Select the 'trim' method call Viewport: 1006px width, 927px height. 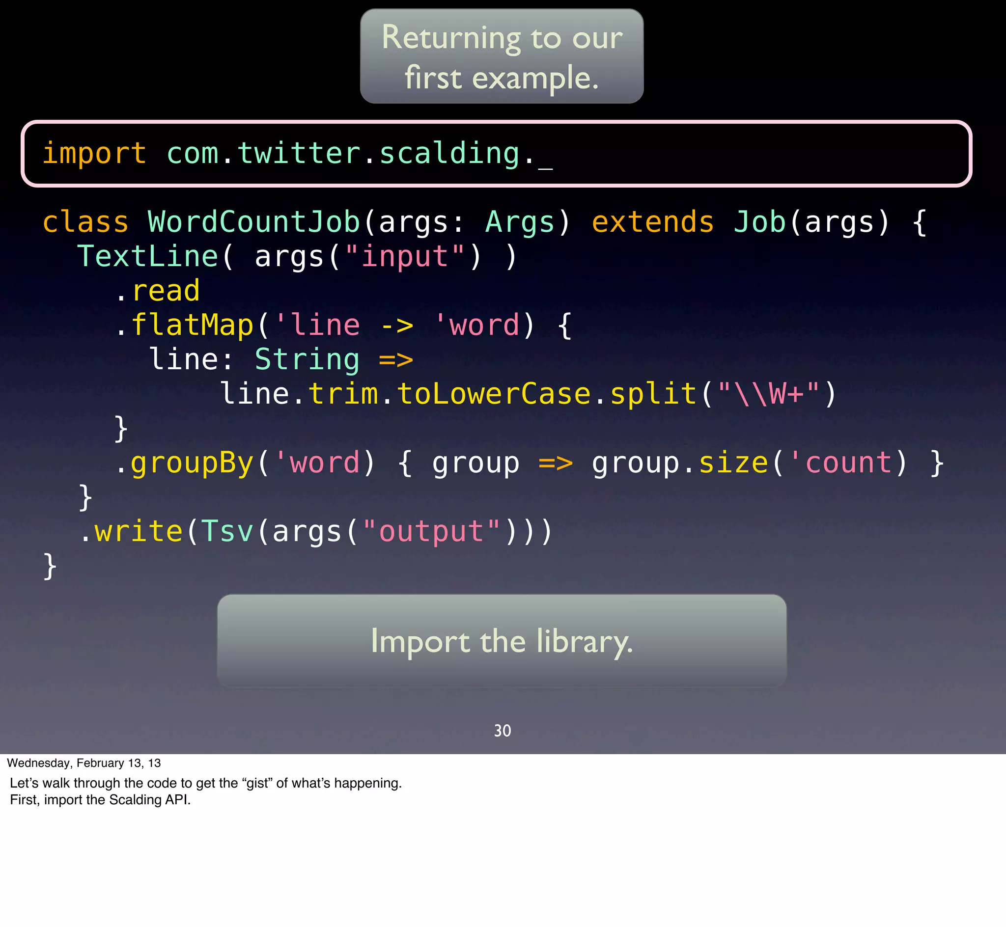point(343,394)
